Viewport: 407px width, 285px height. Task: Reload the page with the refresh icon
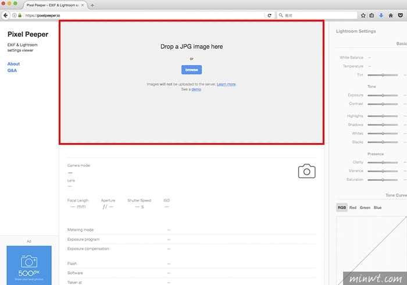[x=269, y=15]
